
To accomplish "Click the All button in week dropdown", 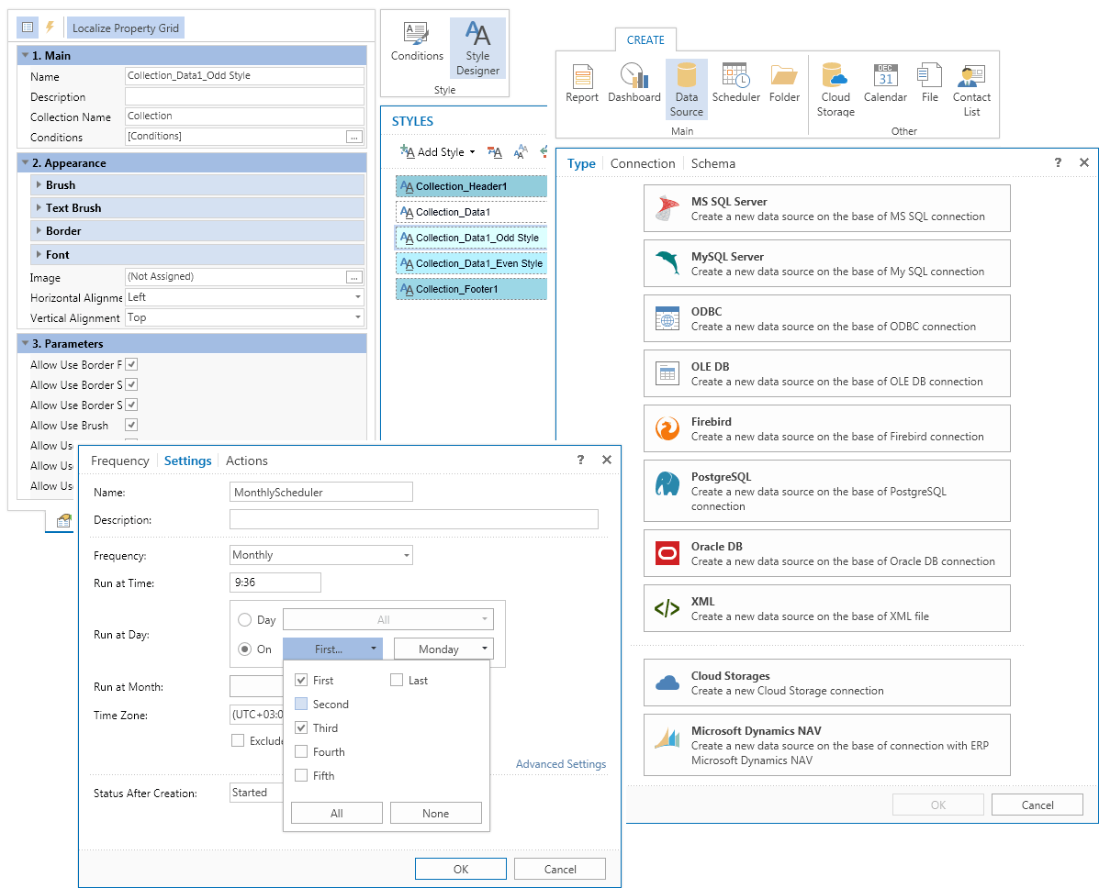I will tap(336, 813).
